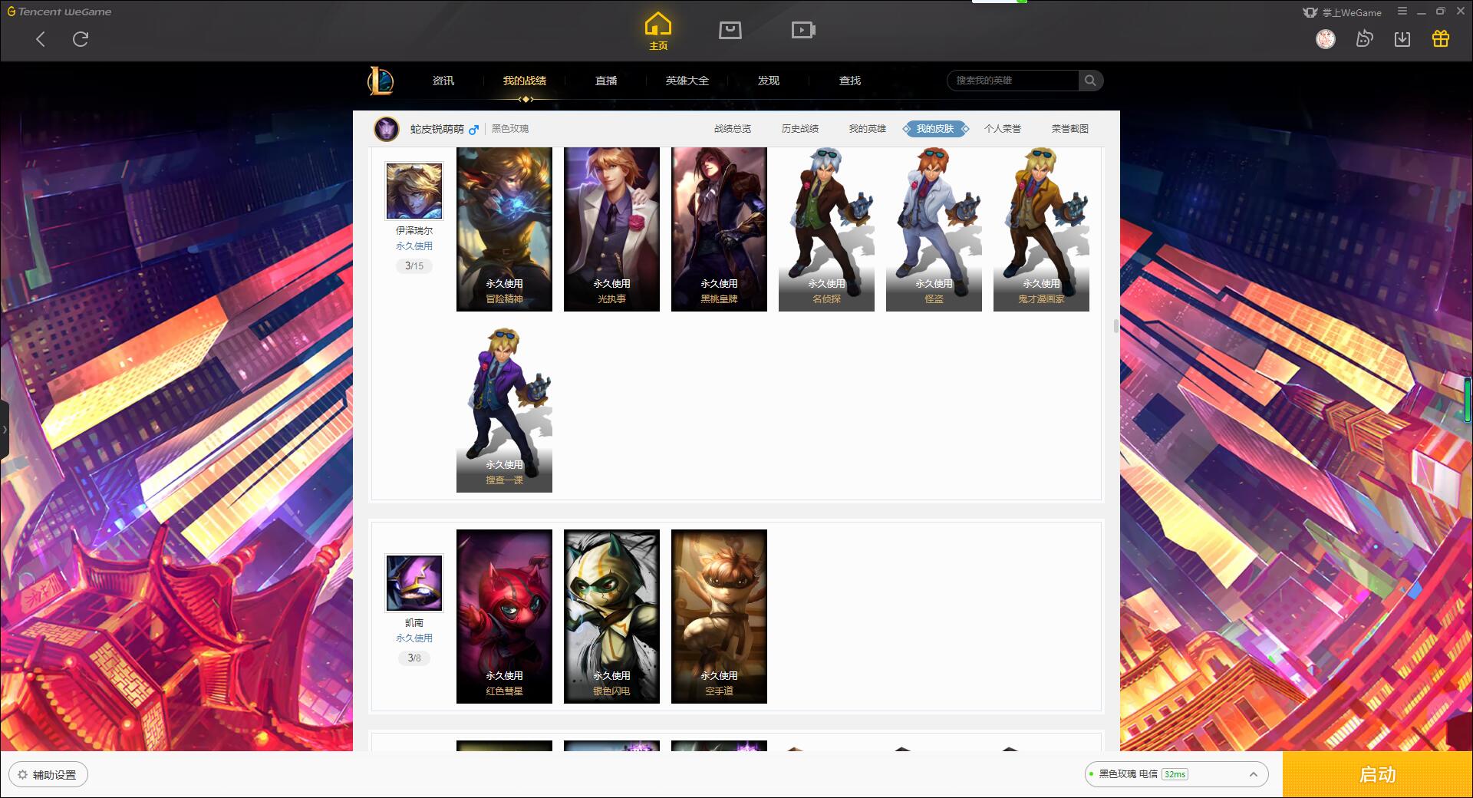Open the 英雄大全 menu
The height and width of the screenshot is (798, 1473).
point(687,81)
